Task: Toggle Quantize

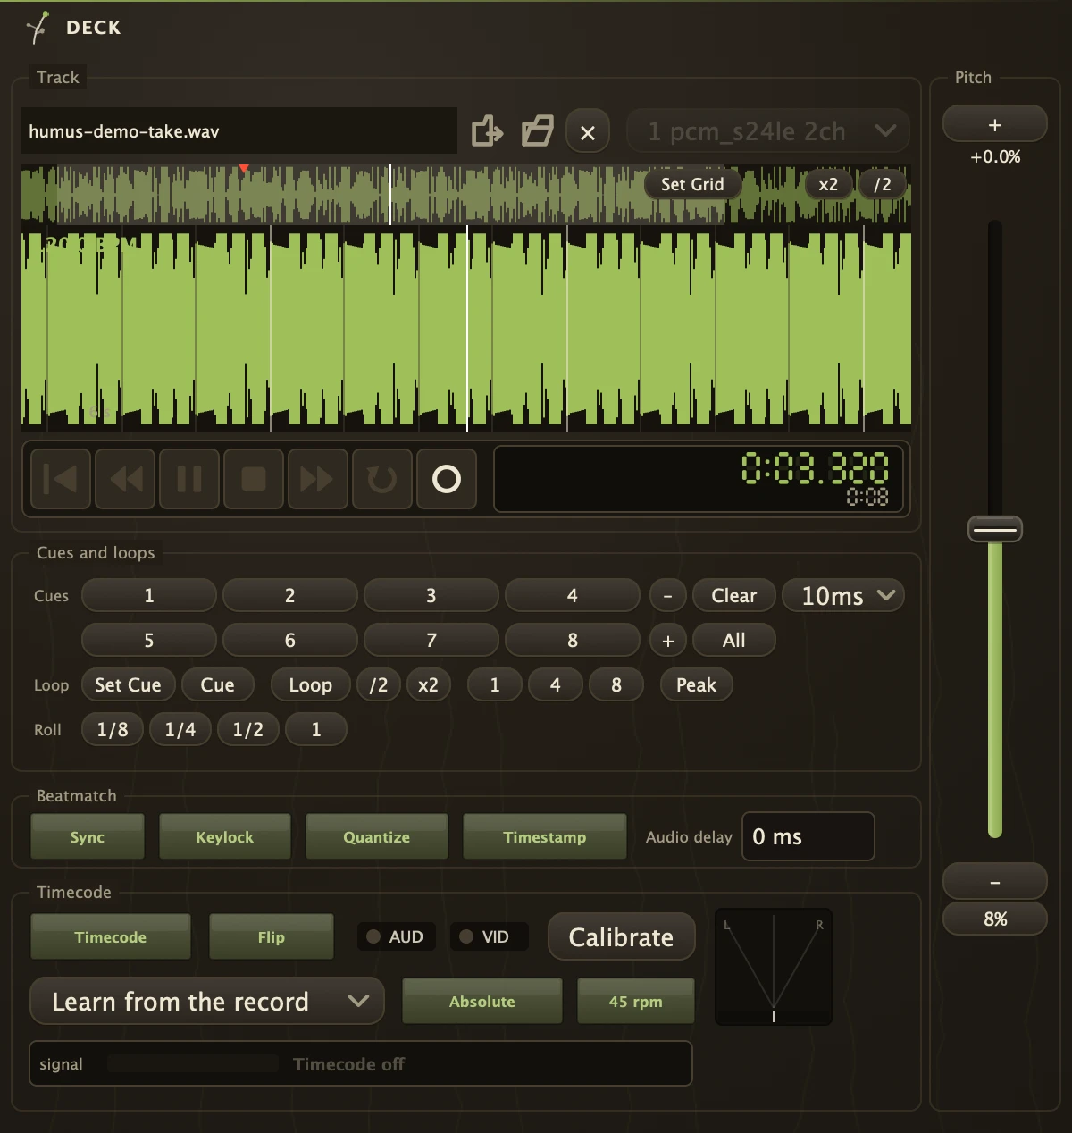Action: [377, 837]
